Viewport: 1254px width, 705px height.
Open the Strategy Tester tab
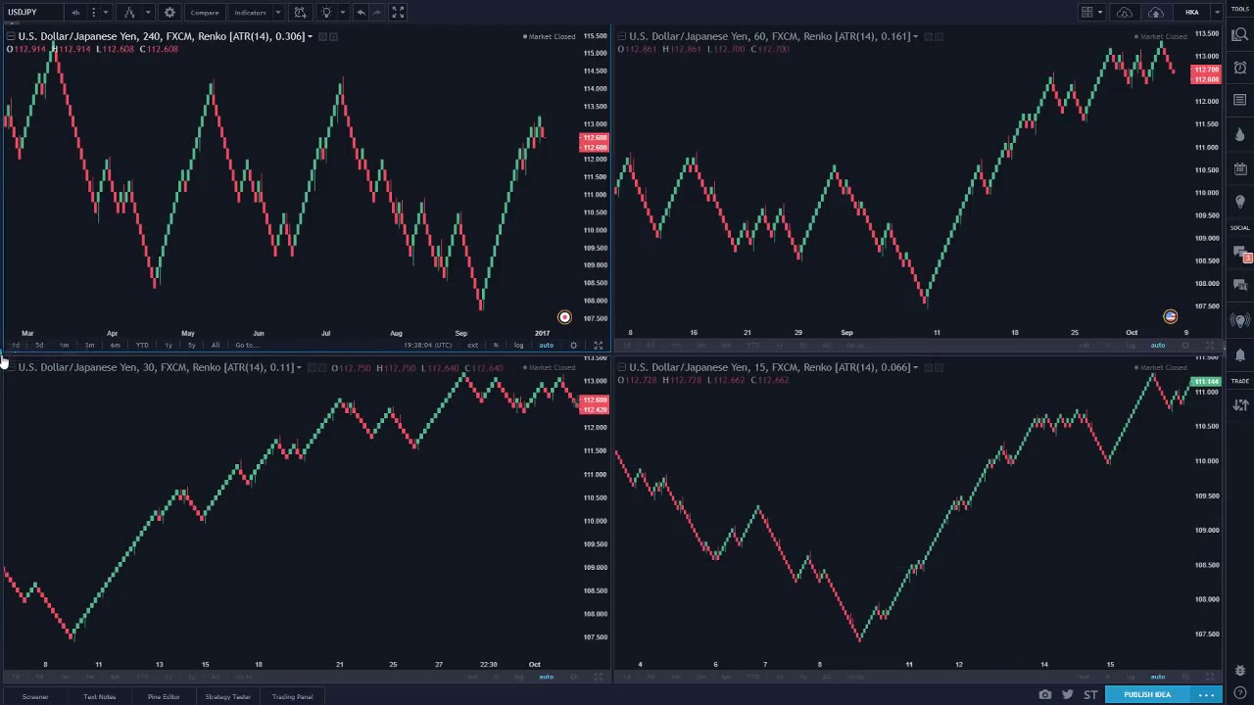(x=227, y=696)
